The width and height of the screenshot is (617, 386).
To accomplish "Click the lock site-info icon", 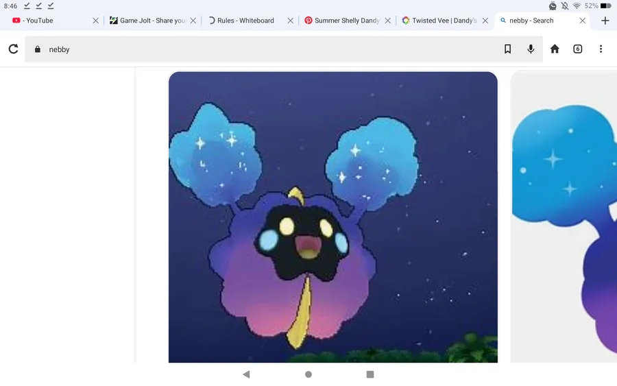I will click(x=38, y=49).
